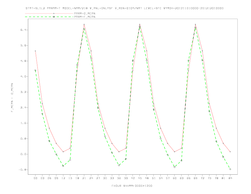Click the x-axis tick label 30
This screenshot has height=194, width=251.
(105, 178)
